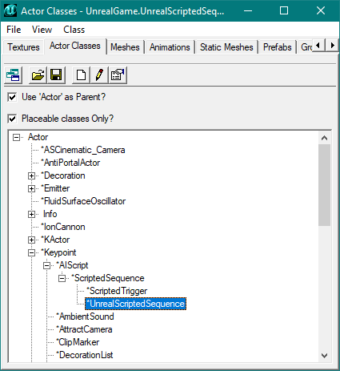Expand the Info node

coord(31,215)
